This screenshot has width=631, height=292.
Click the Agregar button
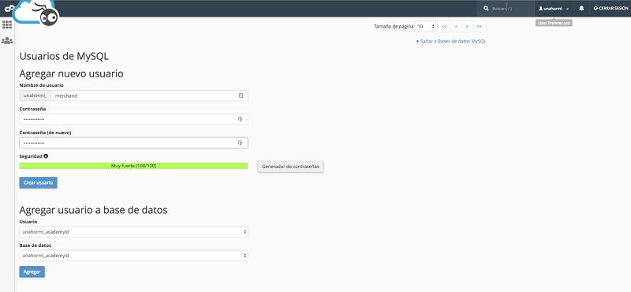click(32, 271)
